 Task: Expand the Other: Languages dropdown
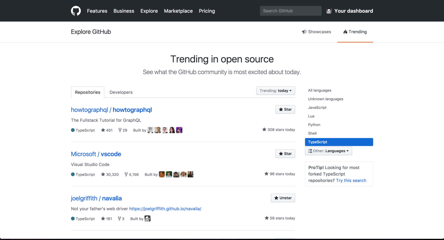328,151
